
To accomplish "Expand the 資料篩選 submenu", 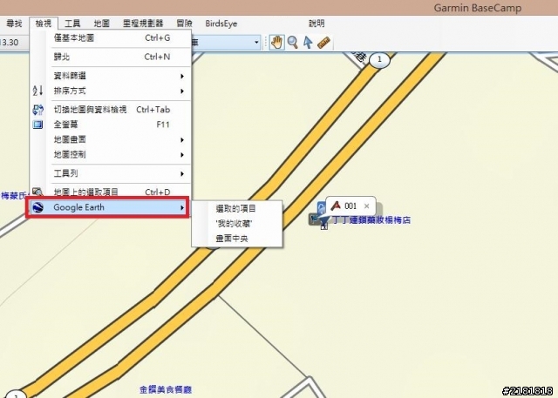I will pos(111,76).
